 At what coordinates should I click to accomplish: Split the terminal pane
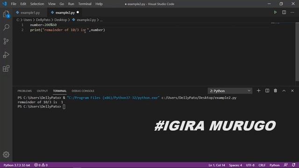click(x=267, y=91)
